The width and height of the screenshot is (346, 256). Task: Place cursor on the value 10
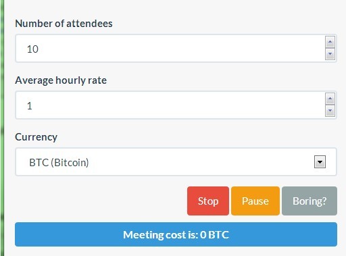(x=32, y=49)
